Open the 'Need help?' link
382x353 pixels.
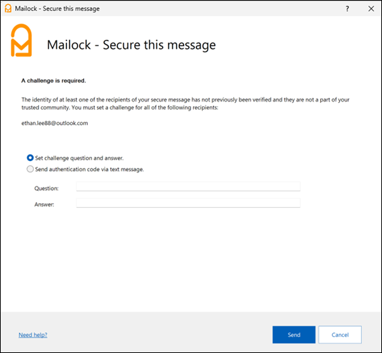click(33, 335)
